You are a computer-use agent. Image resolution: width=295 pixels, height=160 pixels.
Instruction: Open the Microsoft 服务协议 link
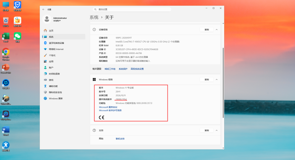tap(108, 107)
